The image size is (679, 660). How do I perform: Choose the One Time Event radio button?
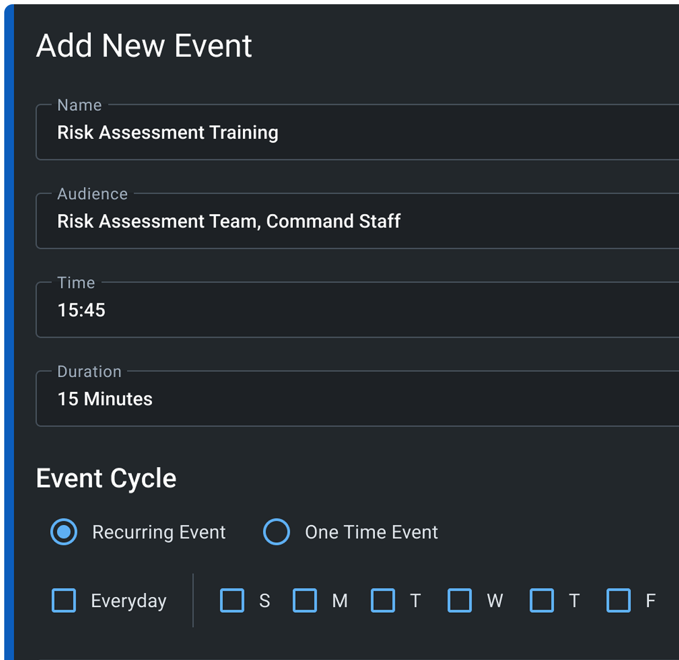(x=277, y=532)
